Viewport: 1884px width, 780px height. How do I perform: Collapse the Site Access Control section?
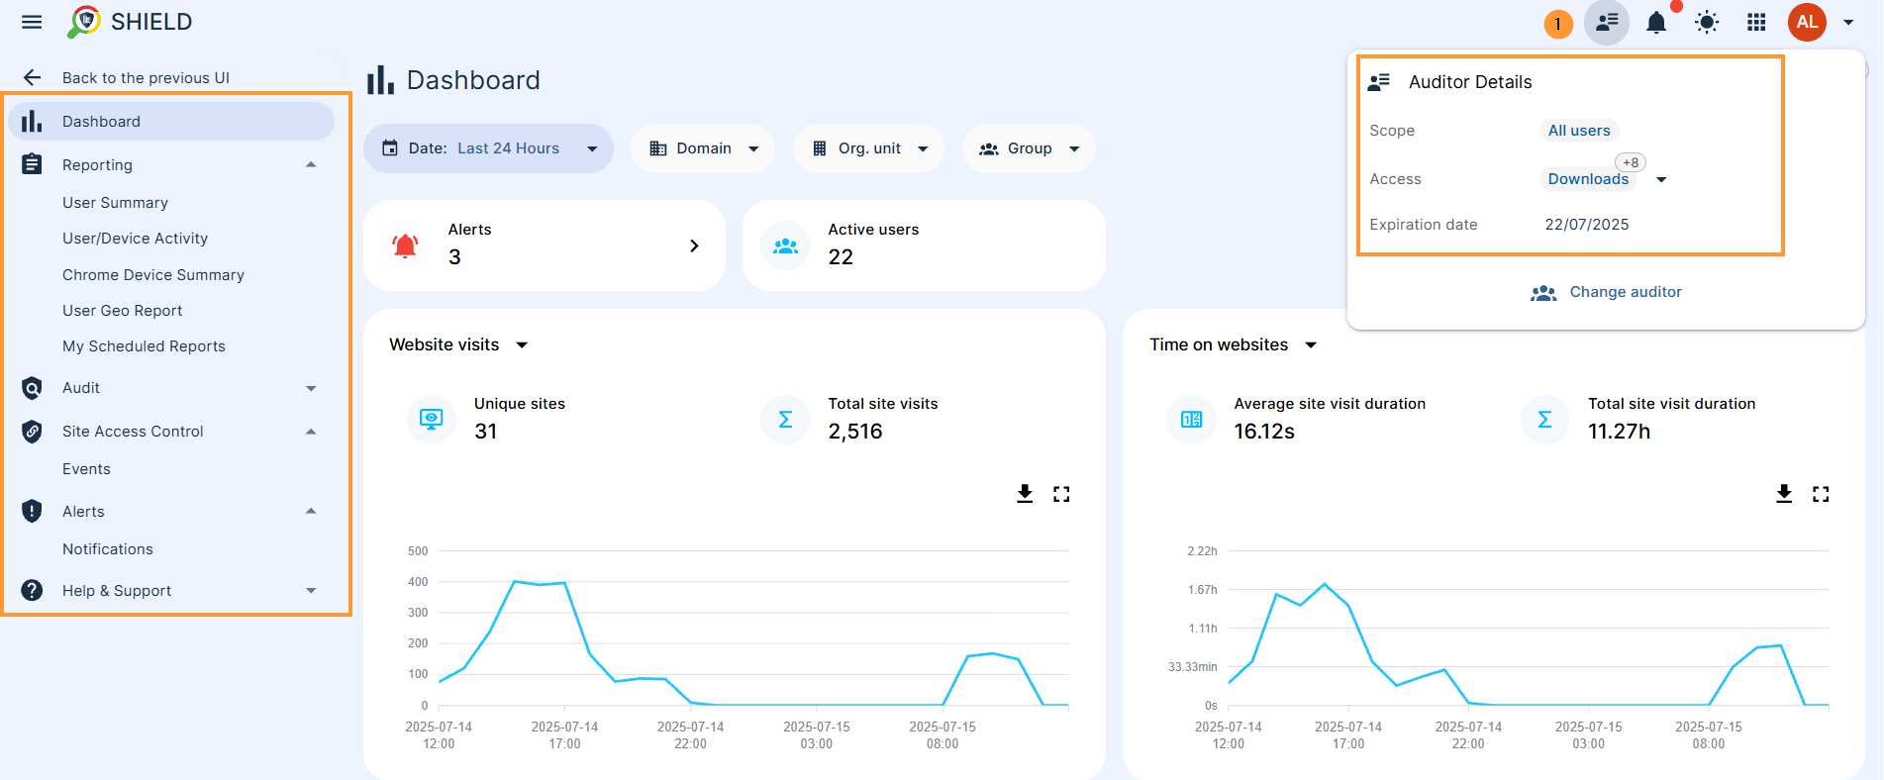(x=311, y=432)
